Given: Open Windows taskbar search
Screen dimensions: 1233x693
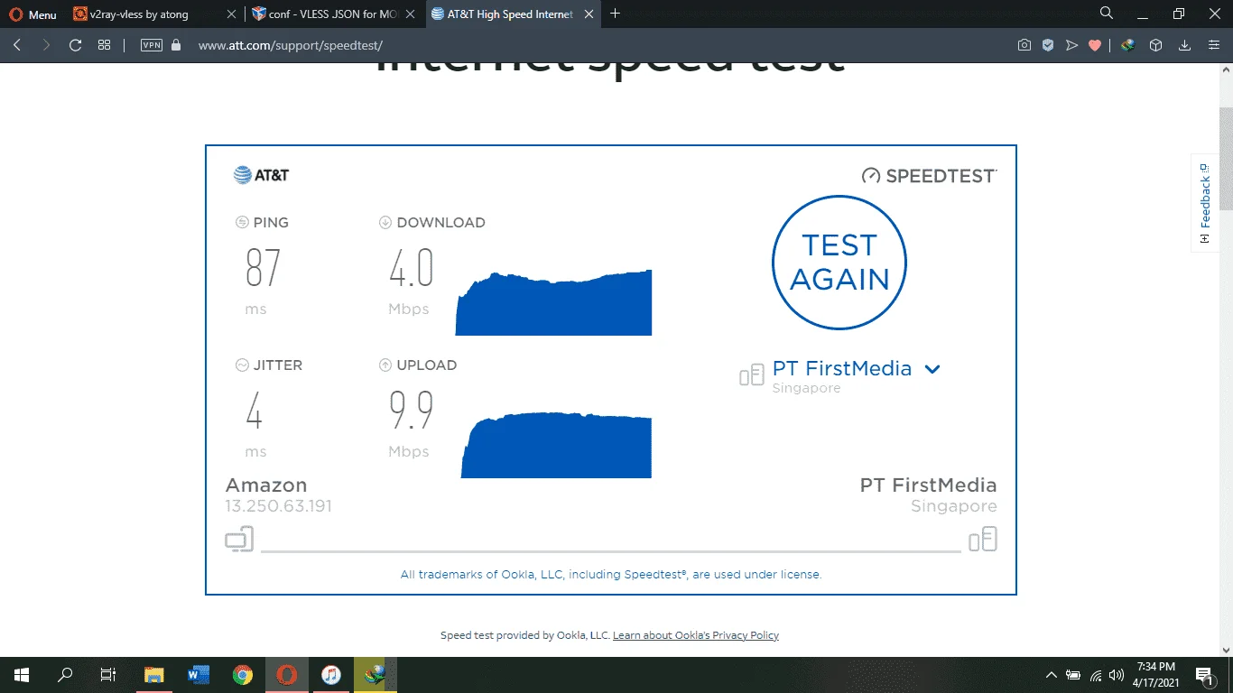Looking at the screenshot, I should pos(65,674).
